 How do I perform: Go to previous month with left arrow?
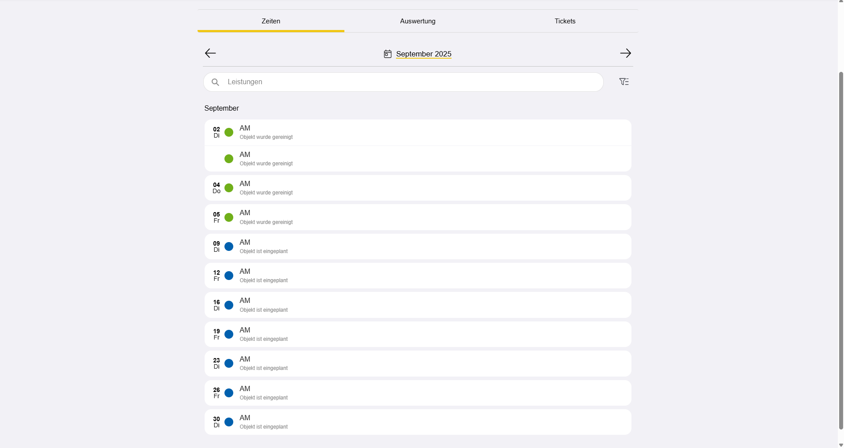tap(210, 53)
